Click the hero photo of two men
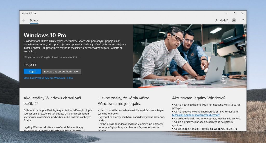The height and width of the screenshot is (143, 266). (x=190, y=56)
